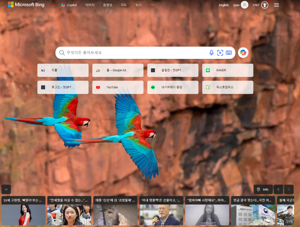The height and width of the screenshot is (227, 300).
Task: Click the green pay icon
Action: pos(153,87)
